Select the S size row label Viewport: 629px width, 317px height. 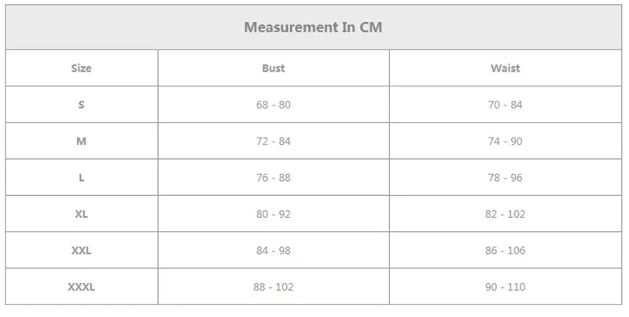[81, 105]
